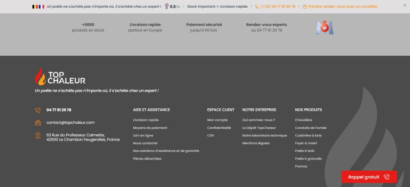
Task: Open the 63 Rue du Professeur Calmette address
Action: click(83, 137)
